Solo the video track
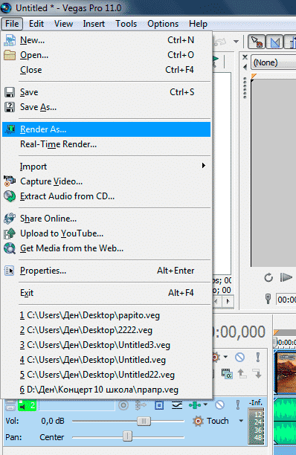Viewport: 296px width, 455px height. point(257,357)
